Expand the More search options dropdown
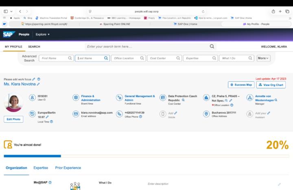293x190 pixels. 263,58
